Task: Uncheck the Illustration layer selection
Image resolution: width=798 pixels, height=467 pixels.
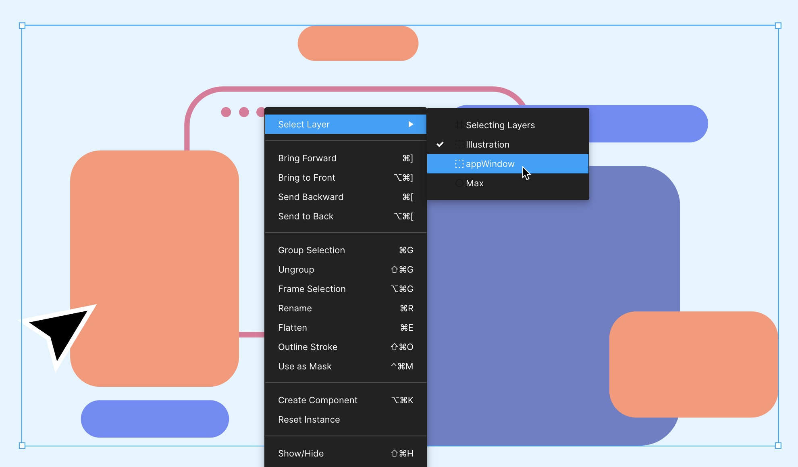Action: (488, 144)
